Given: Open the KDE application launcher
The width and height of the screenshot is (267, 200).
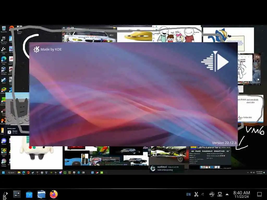Looking at the screenshot, I should pos(5,194).
